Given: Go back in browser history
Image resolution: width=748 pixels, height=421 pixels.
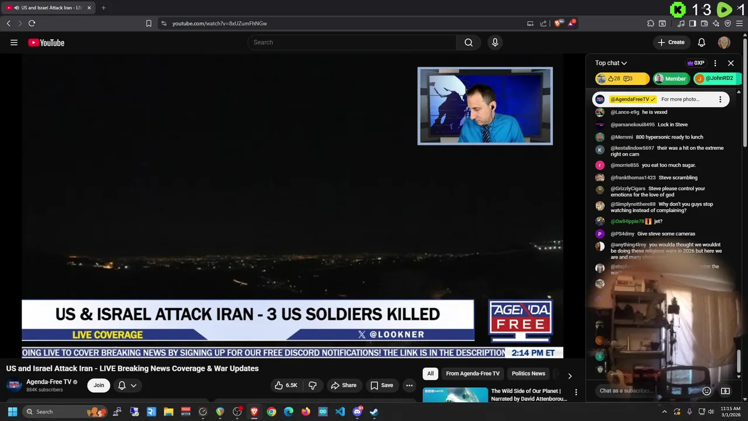Looking at the screenshot, I should 8,23.
